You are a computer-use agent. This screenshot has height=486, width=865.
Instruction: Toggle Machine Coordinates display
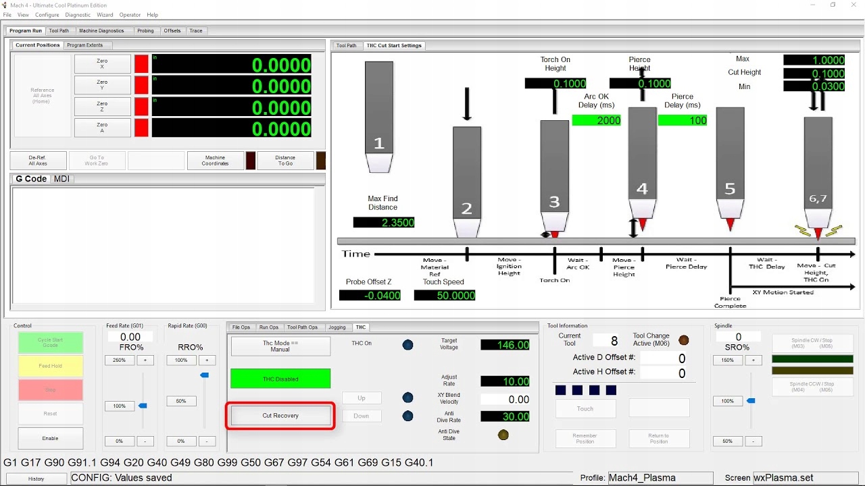[x=216, y=161]
